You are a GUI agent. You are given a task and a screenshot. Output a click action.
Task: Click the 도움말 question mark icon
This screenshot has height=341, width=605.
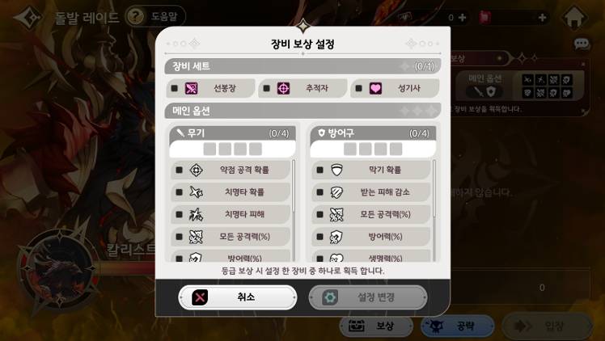[x=135, y=17]
